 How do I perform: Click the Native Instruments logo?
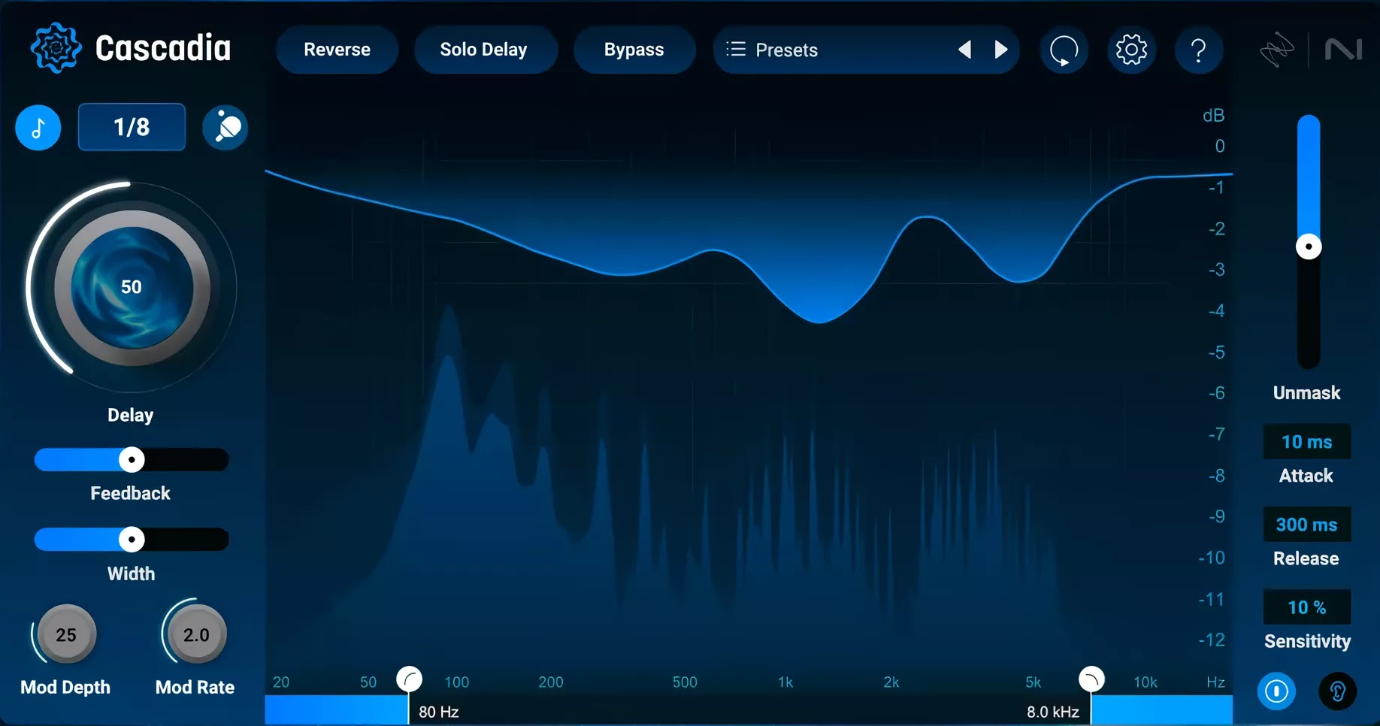[1345, 50]
